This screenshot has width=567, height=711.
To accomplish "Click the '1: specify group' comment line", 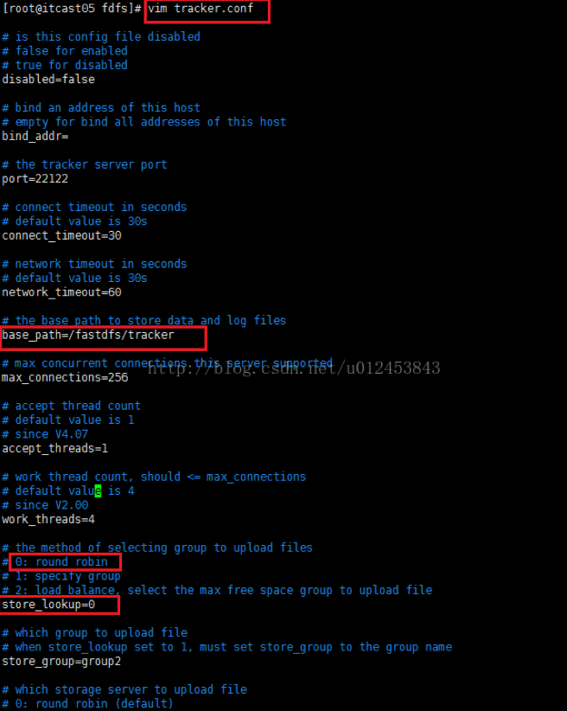I will (x=68, y=576).
